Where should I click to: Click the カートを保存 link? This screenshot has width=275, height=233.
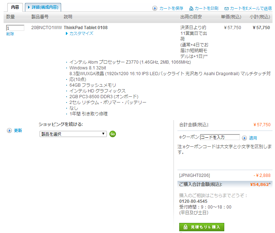(171, 8)
